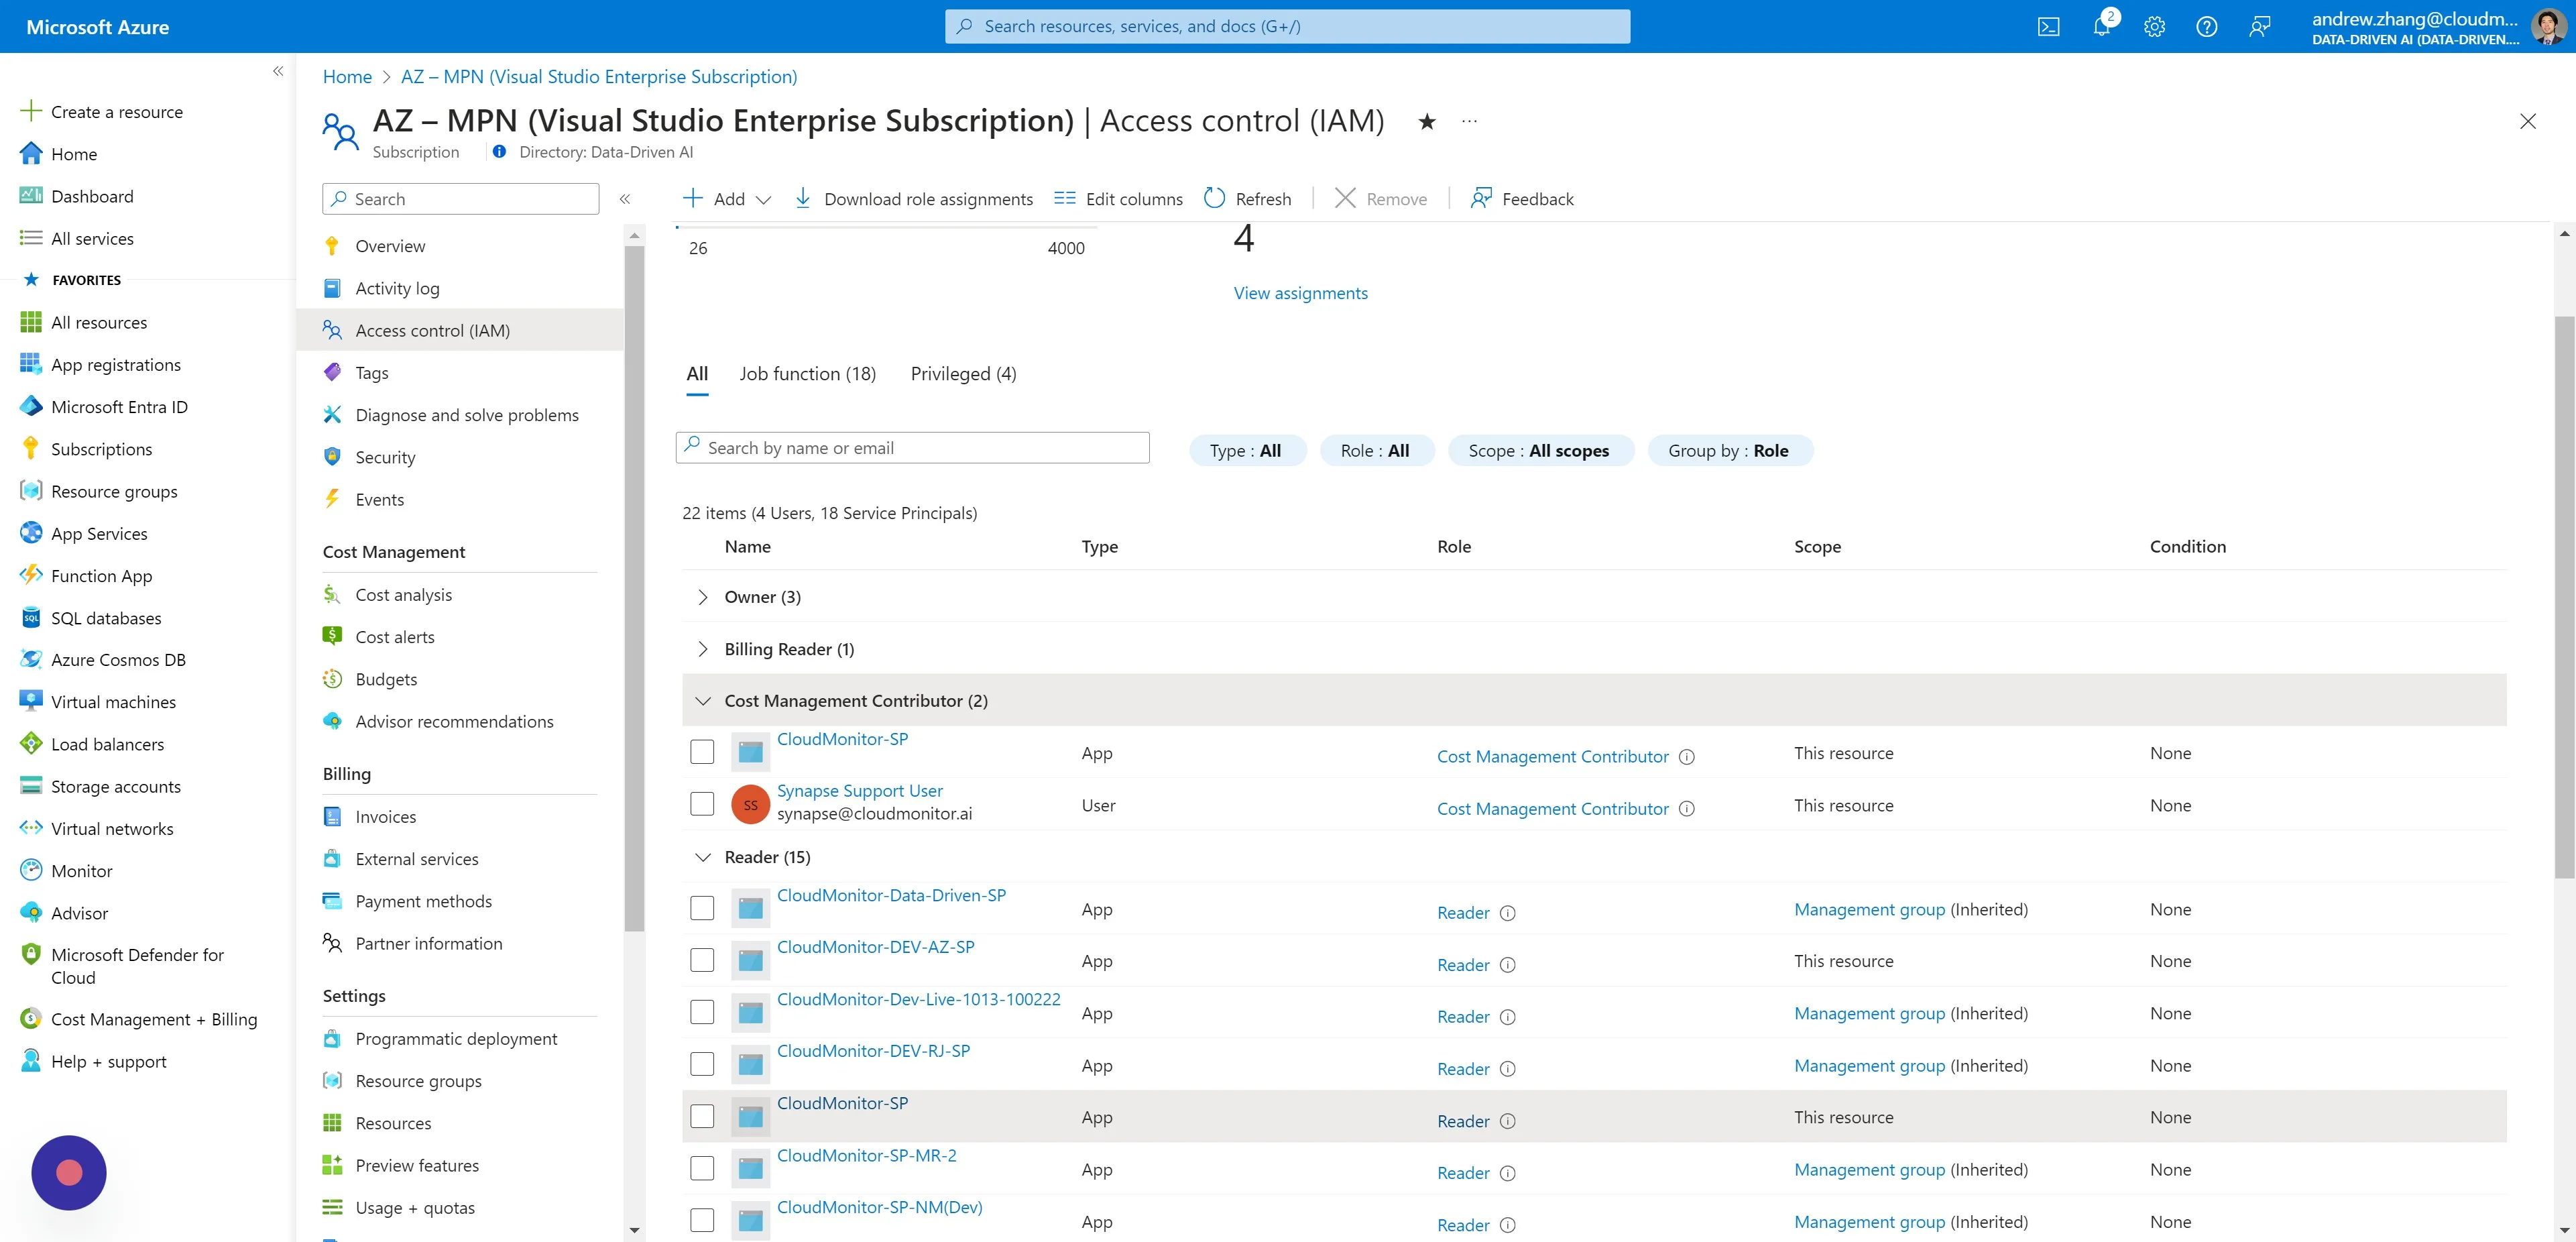Image resolution: width=2576 pixels, height=1242 pixels.
Task: Favorite this page with the star icon
Action: tap(1427, 122)
